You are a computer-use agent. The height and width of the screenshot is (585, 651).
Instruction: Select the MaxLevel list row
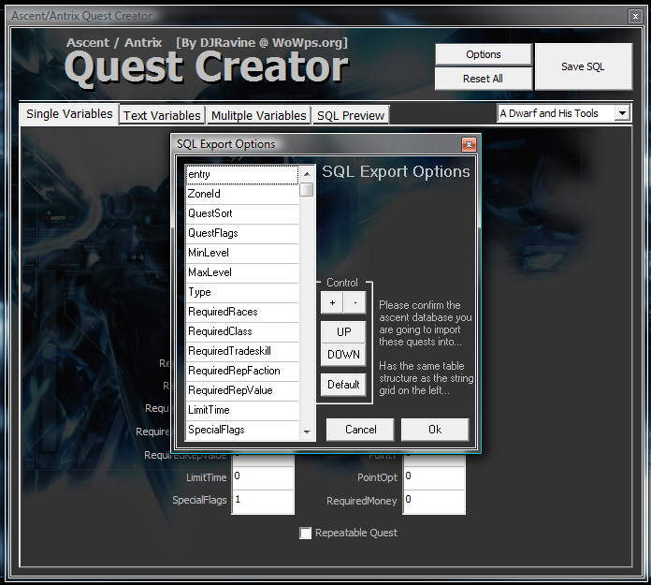click(x=242, y=272)
